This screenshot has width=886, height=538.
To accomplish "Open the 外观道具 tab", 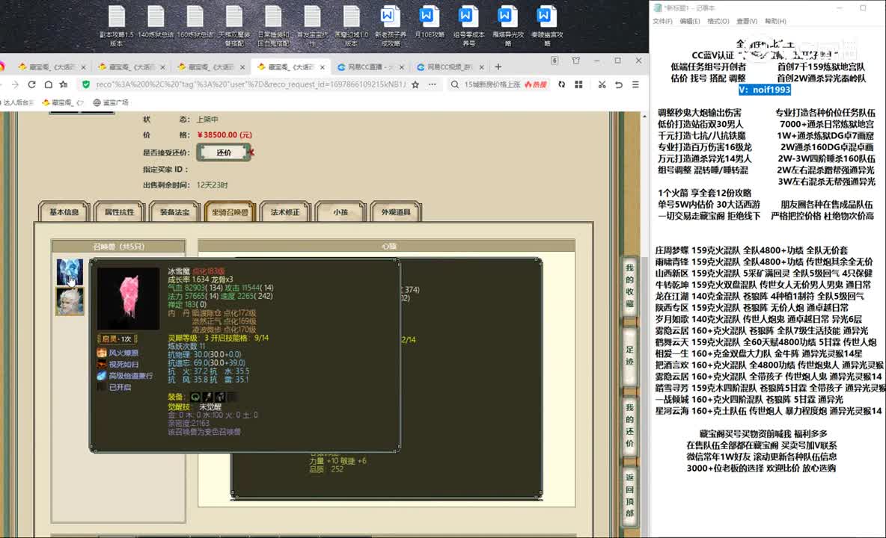I will click(x=396, y=212).
